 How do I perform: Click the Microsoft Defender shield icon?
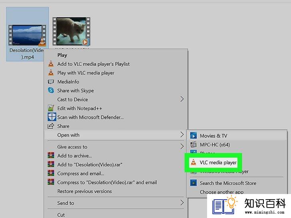(x=52, y=117)
